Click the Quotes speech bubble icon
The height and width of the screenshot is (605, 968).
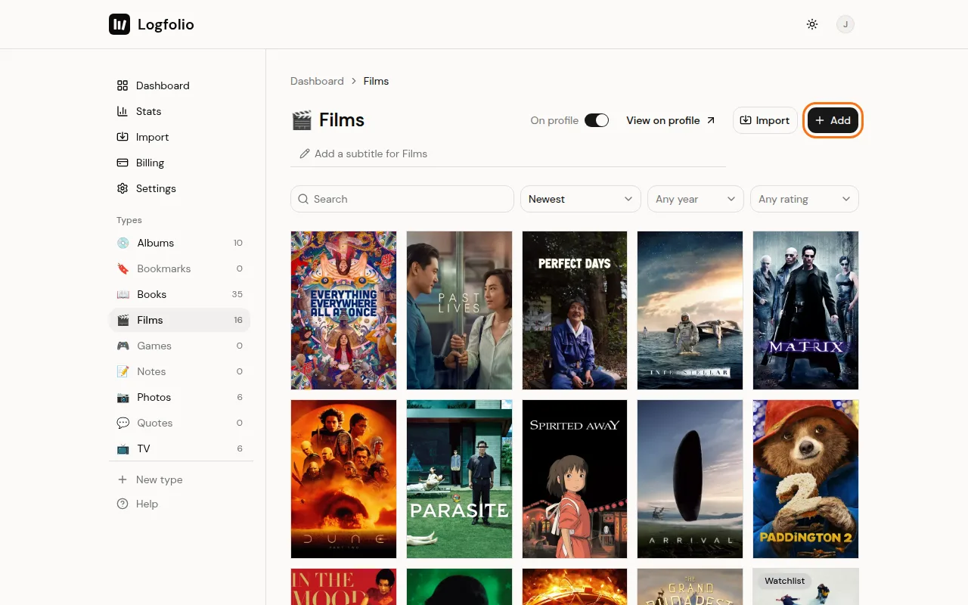(123, 423)
